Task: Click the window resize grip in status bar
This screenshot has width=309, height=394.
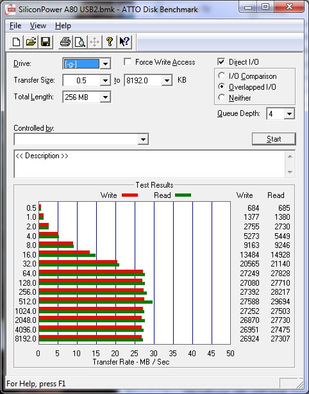Action: point(299,384)
